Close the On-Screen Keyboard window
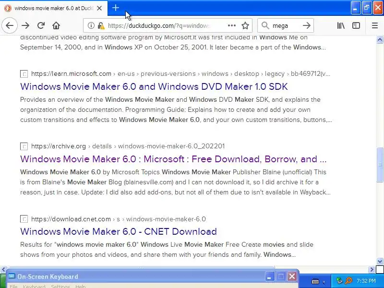Screen dimensions: 384x288 292,277
